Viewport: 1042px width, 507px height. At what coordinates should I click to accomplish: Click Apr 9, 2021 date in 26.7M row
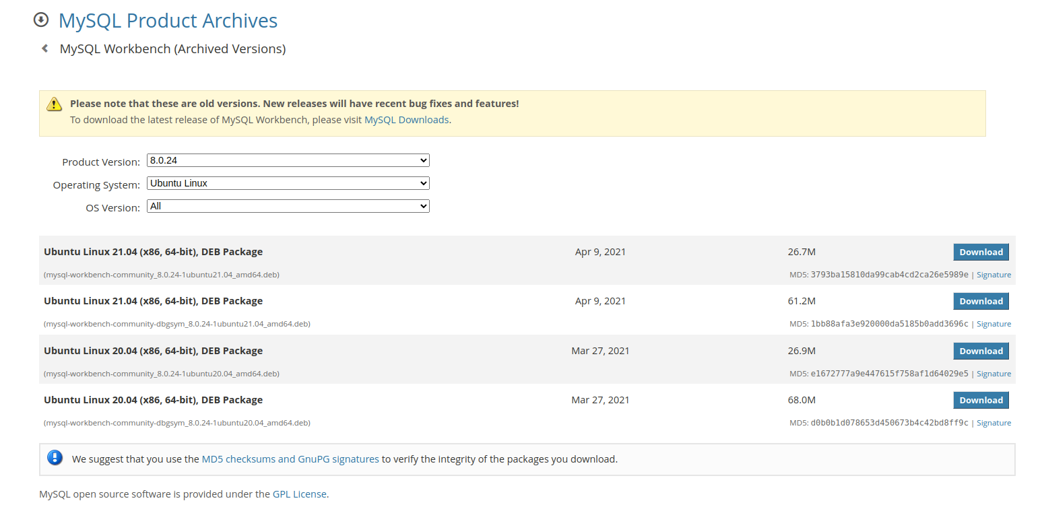[600, 252]
